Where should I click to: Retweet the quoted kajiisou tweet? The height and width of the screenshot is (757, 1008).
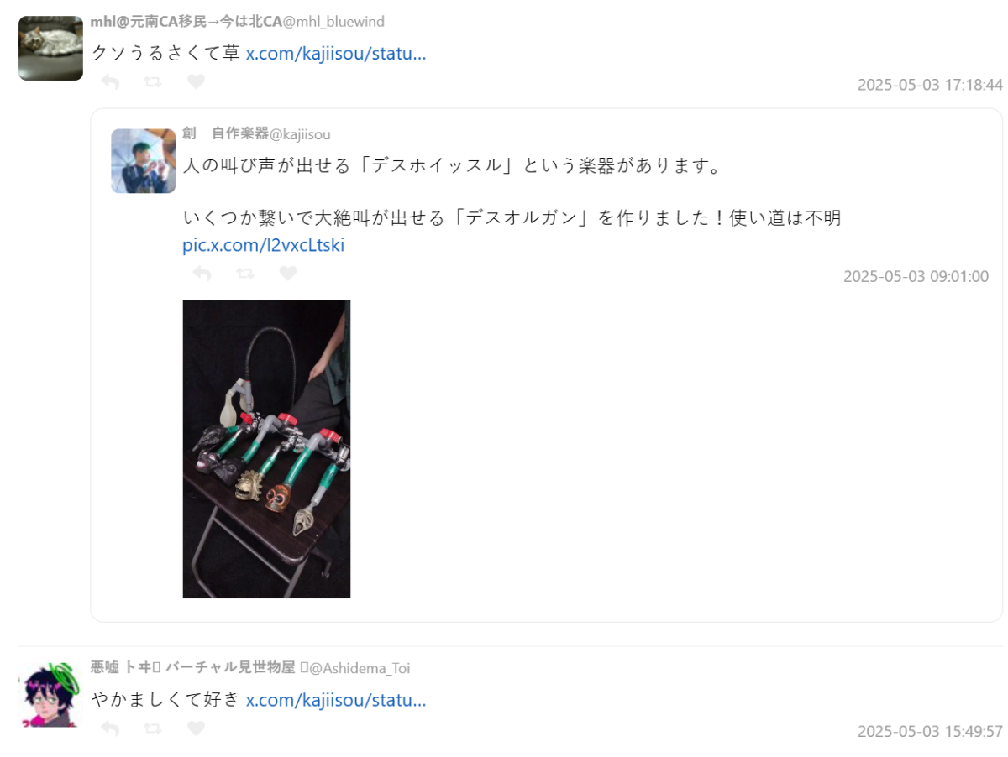(x=245, y=273)
